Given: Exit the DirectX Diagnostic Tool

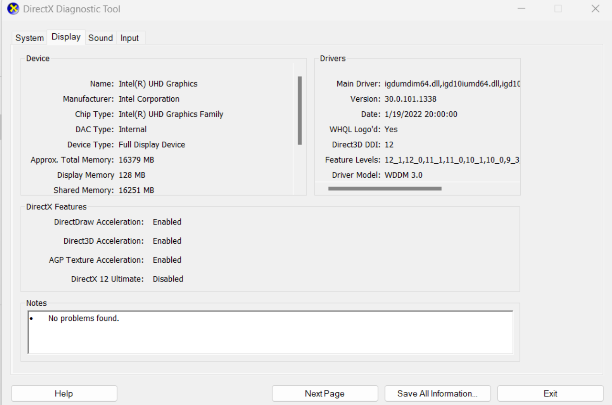Looking at the screenshot, I should click(550, 393).
